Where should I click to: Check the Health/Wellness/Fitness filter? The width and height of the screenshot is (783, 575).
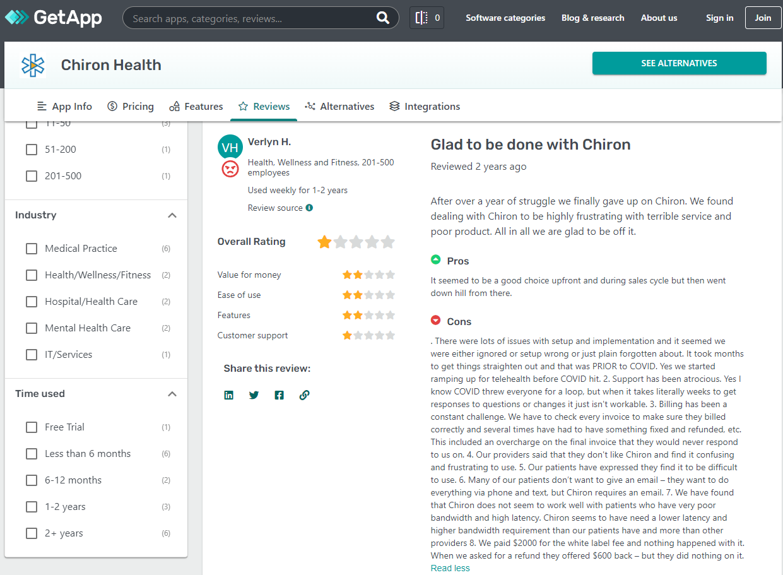point(32,275)
